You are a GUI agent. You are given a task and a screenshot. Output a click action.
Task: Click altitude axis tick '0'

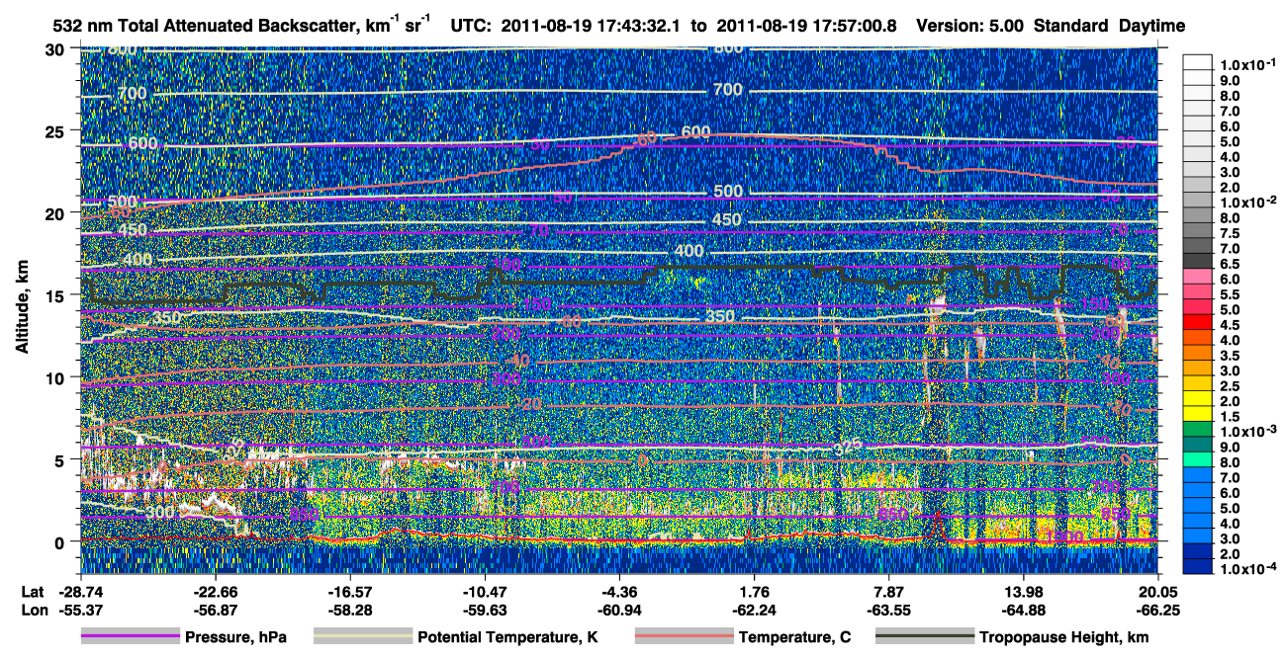click(61, 541)
